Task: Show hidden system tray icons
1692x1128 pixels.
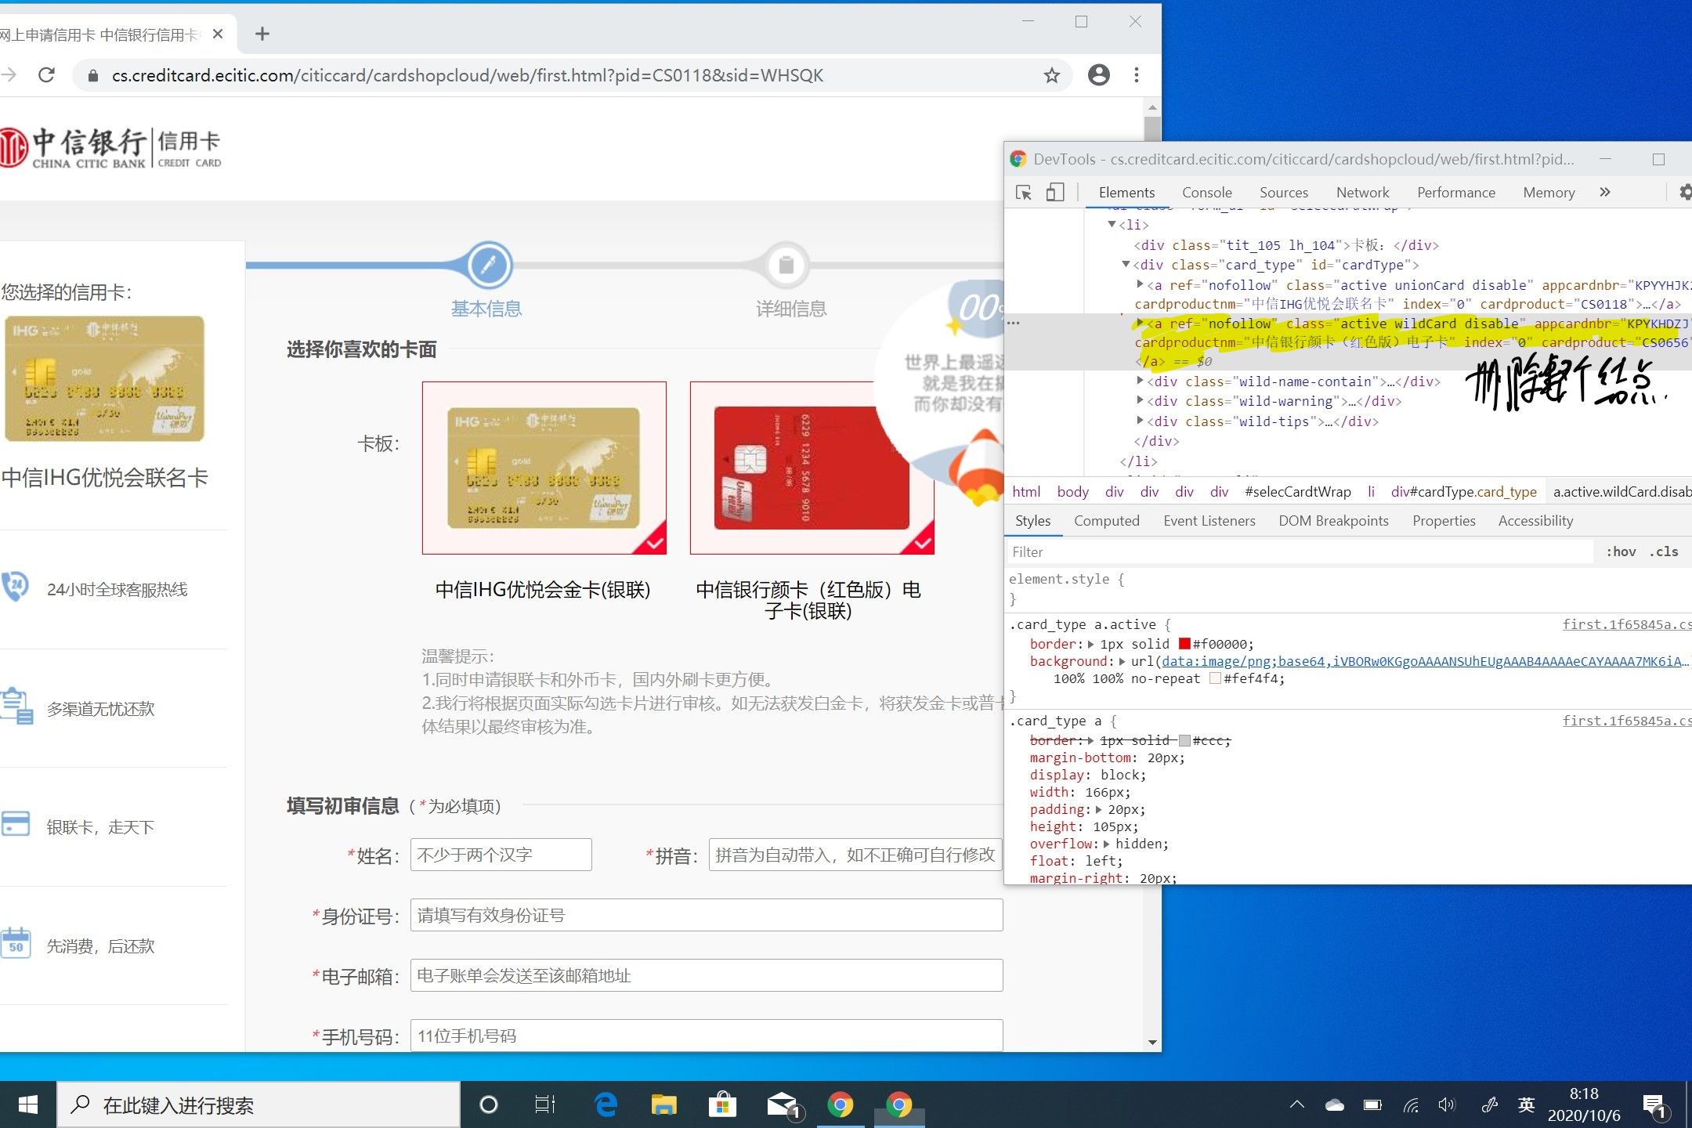Action: [1297, 1104]
